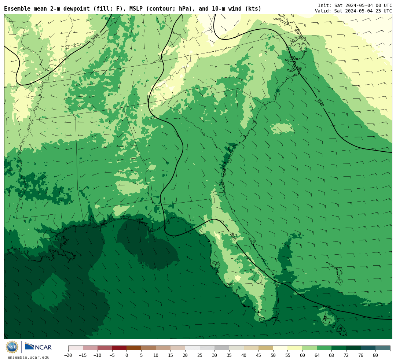This screenshot has height=362, width=396.
Task: Click the Valid time text line
Action: click(353, 11)
